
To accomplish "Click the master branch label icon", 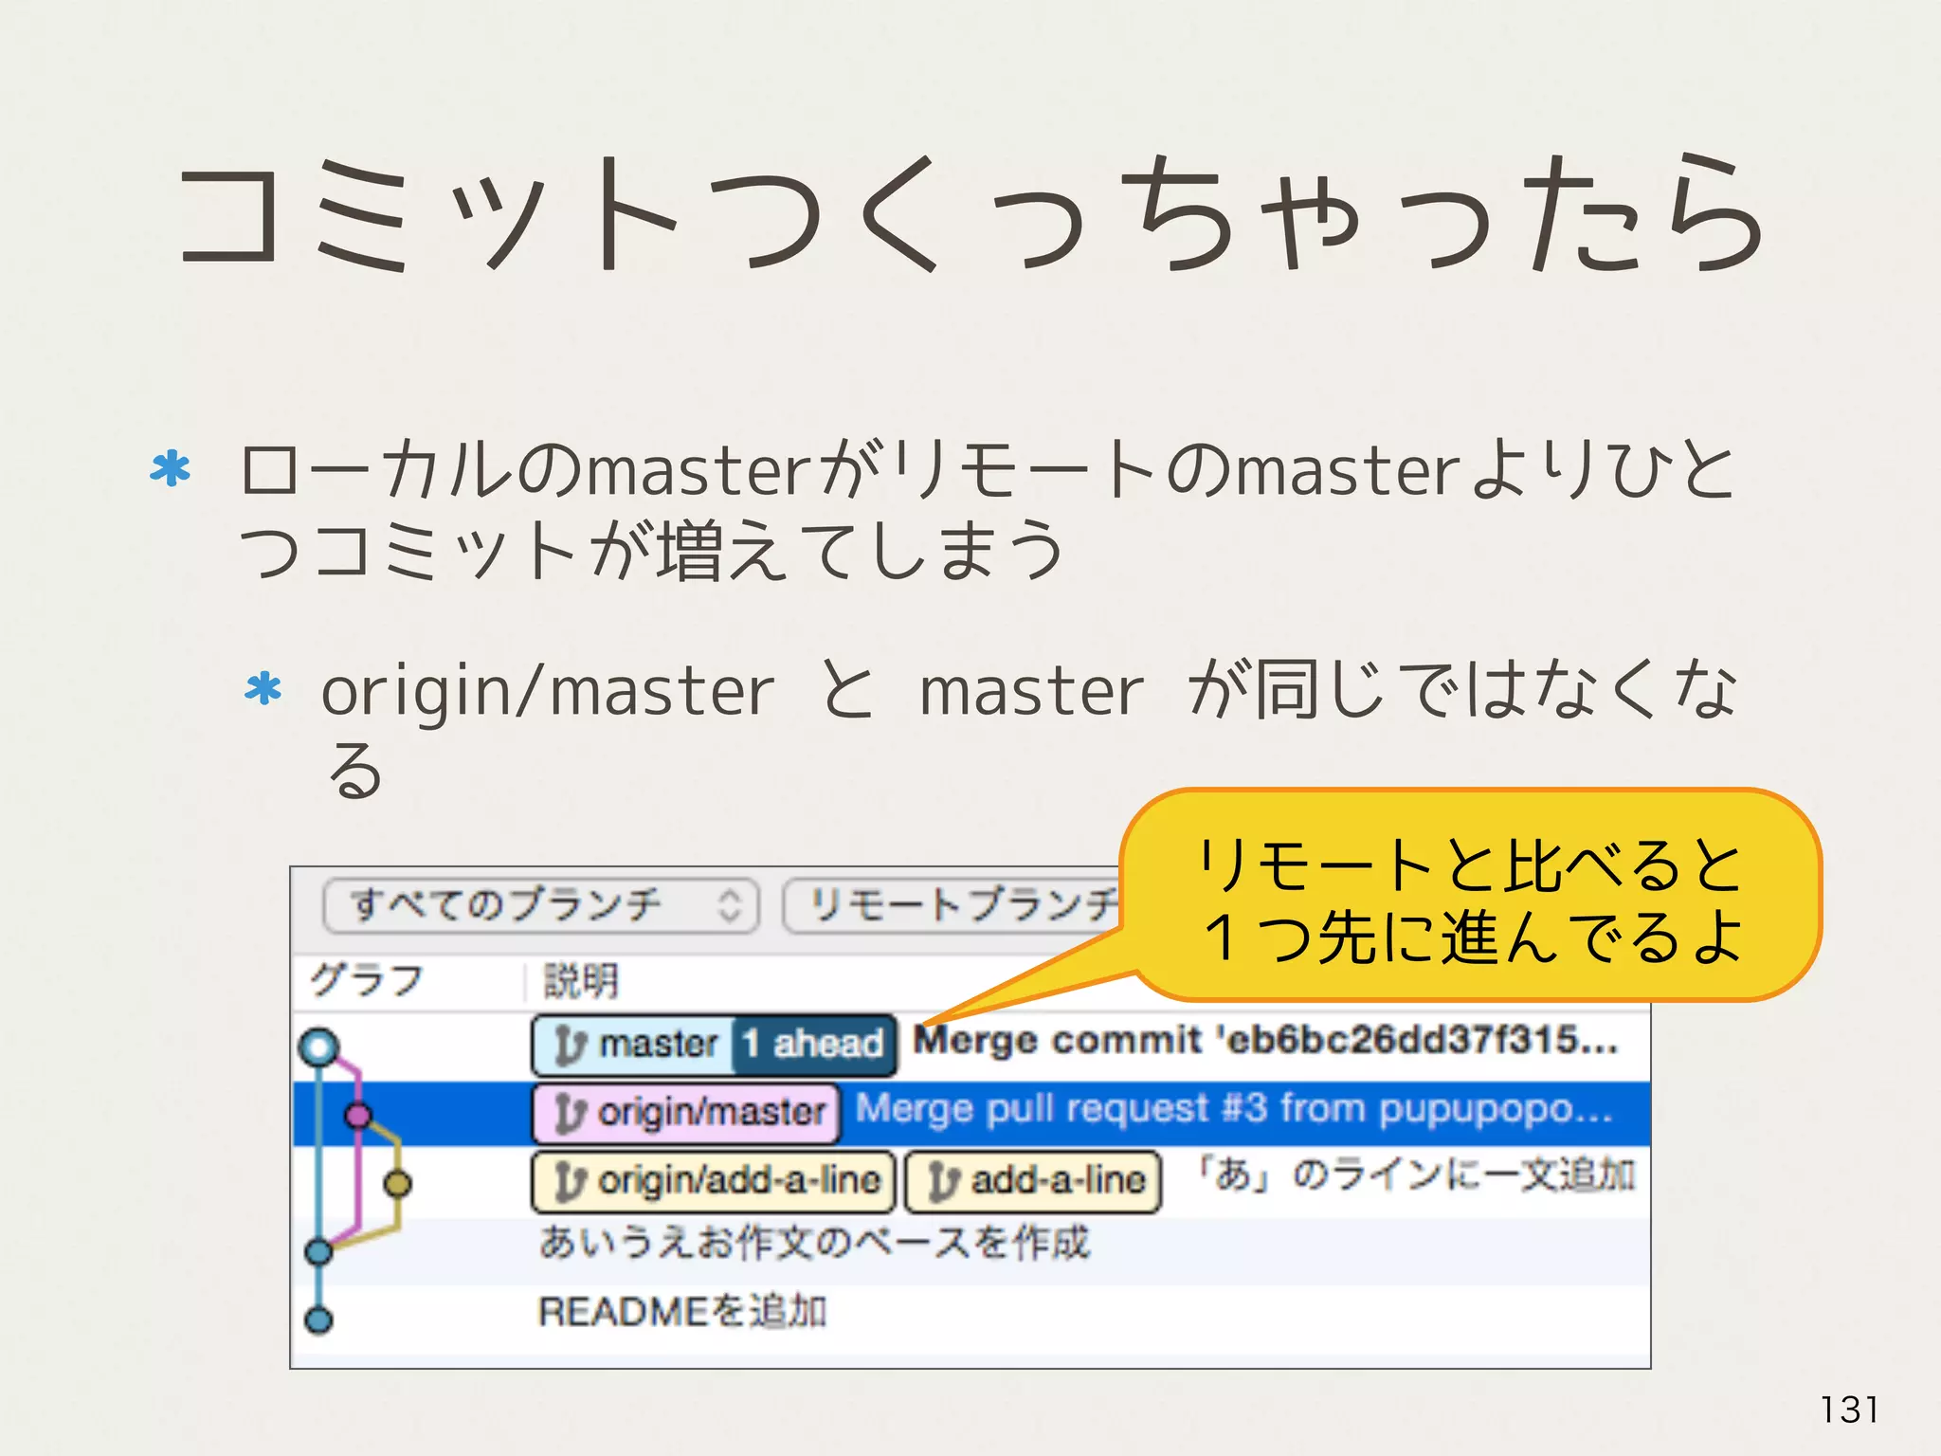I will coord(569,1045).
